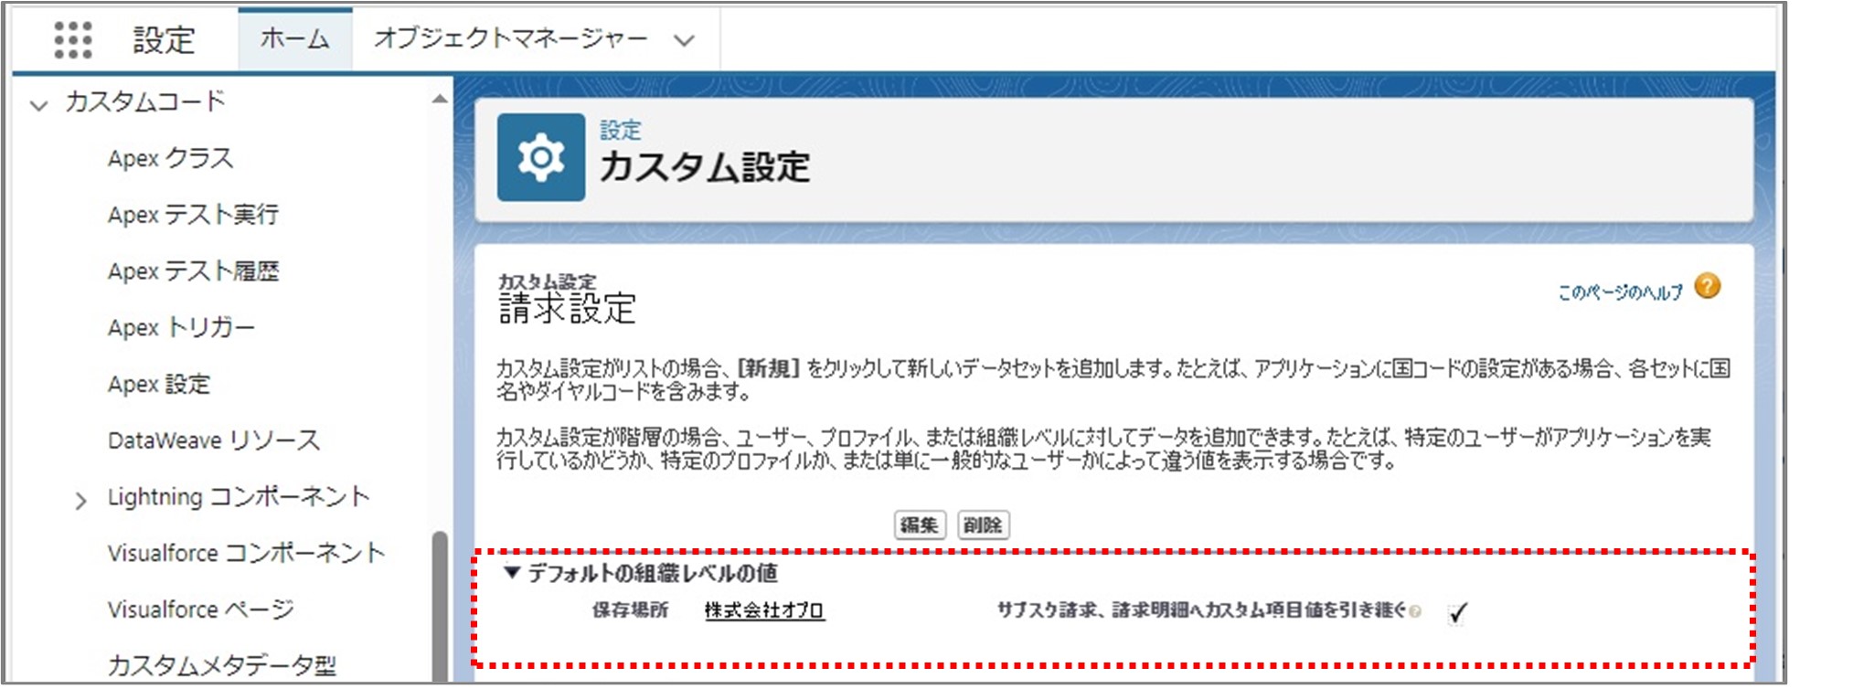Screen dimensions: 1853x689
Task: Switch to the ホーム tab
Action: 294,39
